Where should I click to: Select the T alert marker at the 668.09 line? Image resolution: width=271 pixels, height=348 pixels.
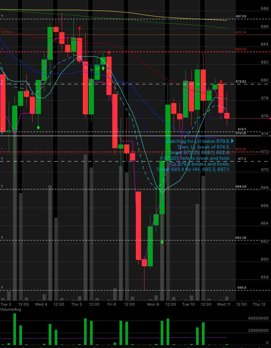(2, 186)
